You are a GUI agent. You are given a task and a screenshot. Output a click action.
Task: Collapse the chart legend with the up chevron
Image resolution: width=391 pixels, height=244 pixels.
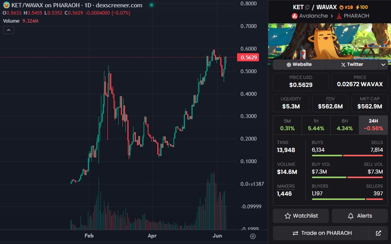[x=8, y=30]
